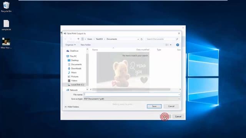Click navigation pane scrollbar up arrow
Viewport: 246px width, 138px height.
(x=87, y=49)
